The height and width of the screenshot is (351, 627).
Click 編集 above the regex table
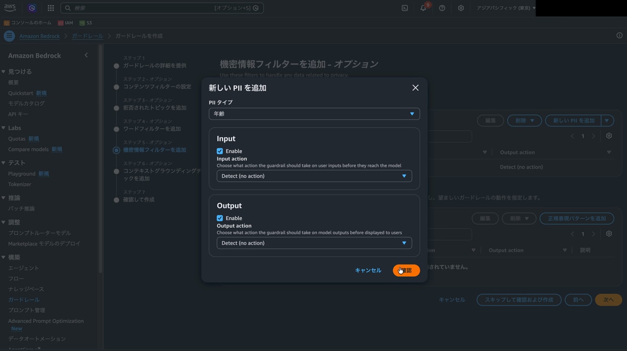point(485,219)
